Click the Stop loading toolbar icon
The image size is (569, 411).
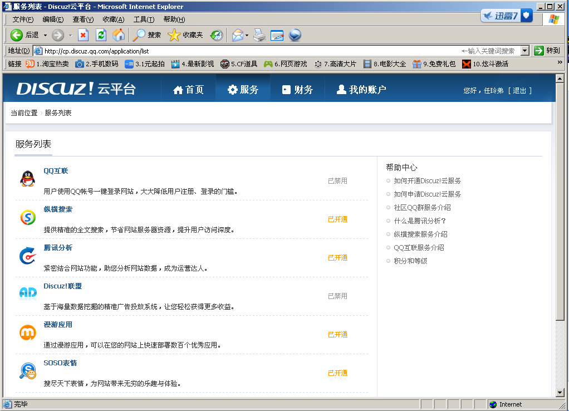(83, 35)
